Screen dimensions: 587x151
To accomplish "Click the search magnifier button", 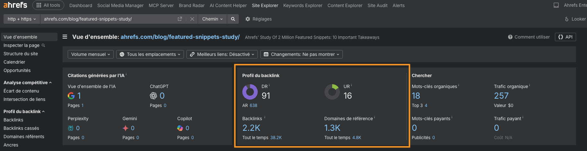I will point(233,19).
